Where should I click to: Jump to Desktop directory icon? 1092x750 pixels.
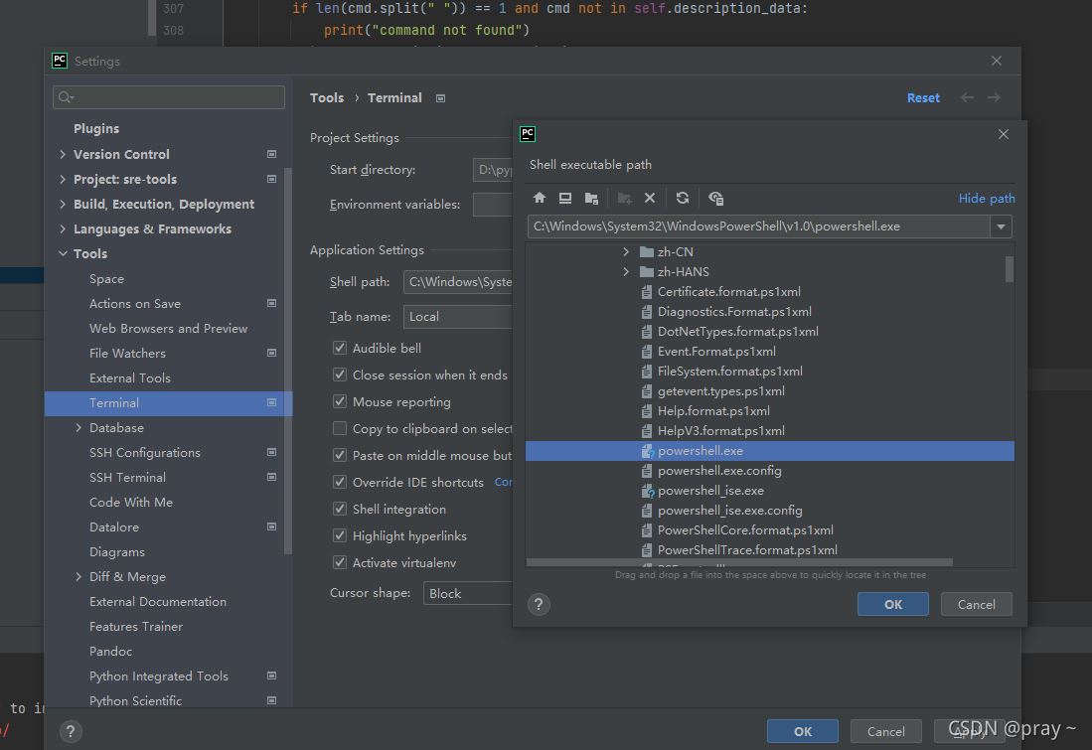[x=565, y=199]
